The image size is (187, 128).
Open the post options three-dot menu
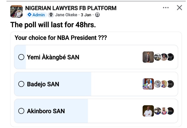166,8
